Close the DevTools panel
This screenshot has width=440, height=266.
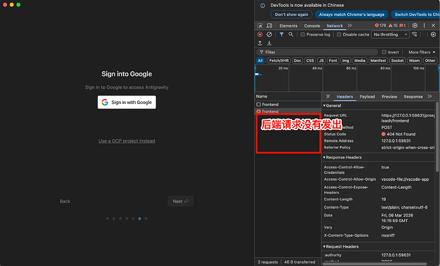click(433, 26)
